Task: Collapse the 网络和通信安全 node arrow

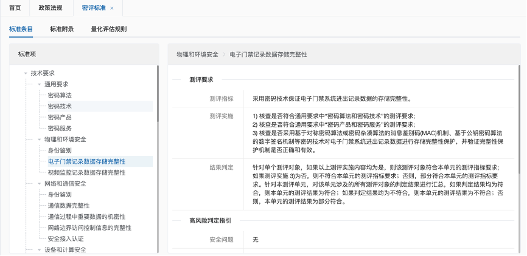Action: click(39, 184)
